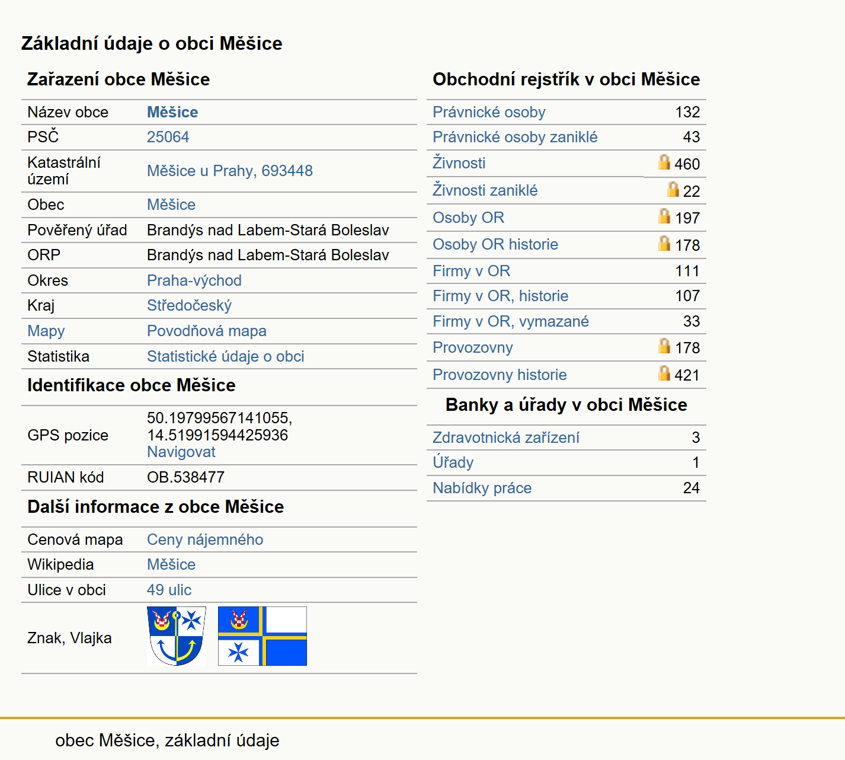The width and height of the screenshot is (845, 760).
Task: Open the Měšice flag image
Action: 263,636
